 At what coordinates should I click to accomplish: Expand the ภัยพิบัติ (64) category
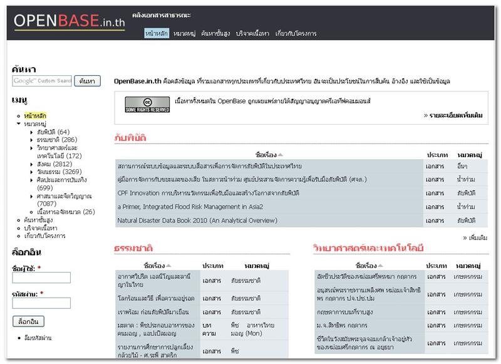(x=31, y=132)
